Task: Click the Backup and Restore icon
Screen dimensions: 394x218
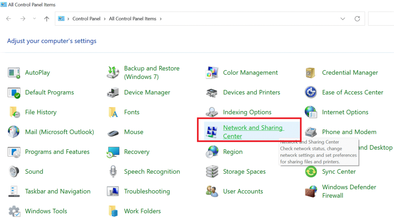Action: (x=113, y=73)
